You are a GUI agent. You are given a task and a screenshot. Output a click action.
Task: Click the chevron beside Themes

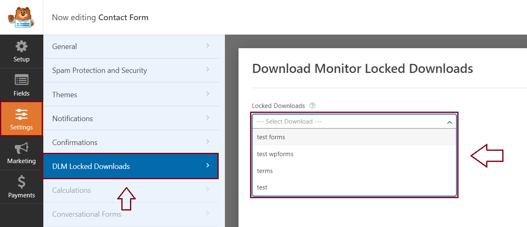(208, 93)
